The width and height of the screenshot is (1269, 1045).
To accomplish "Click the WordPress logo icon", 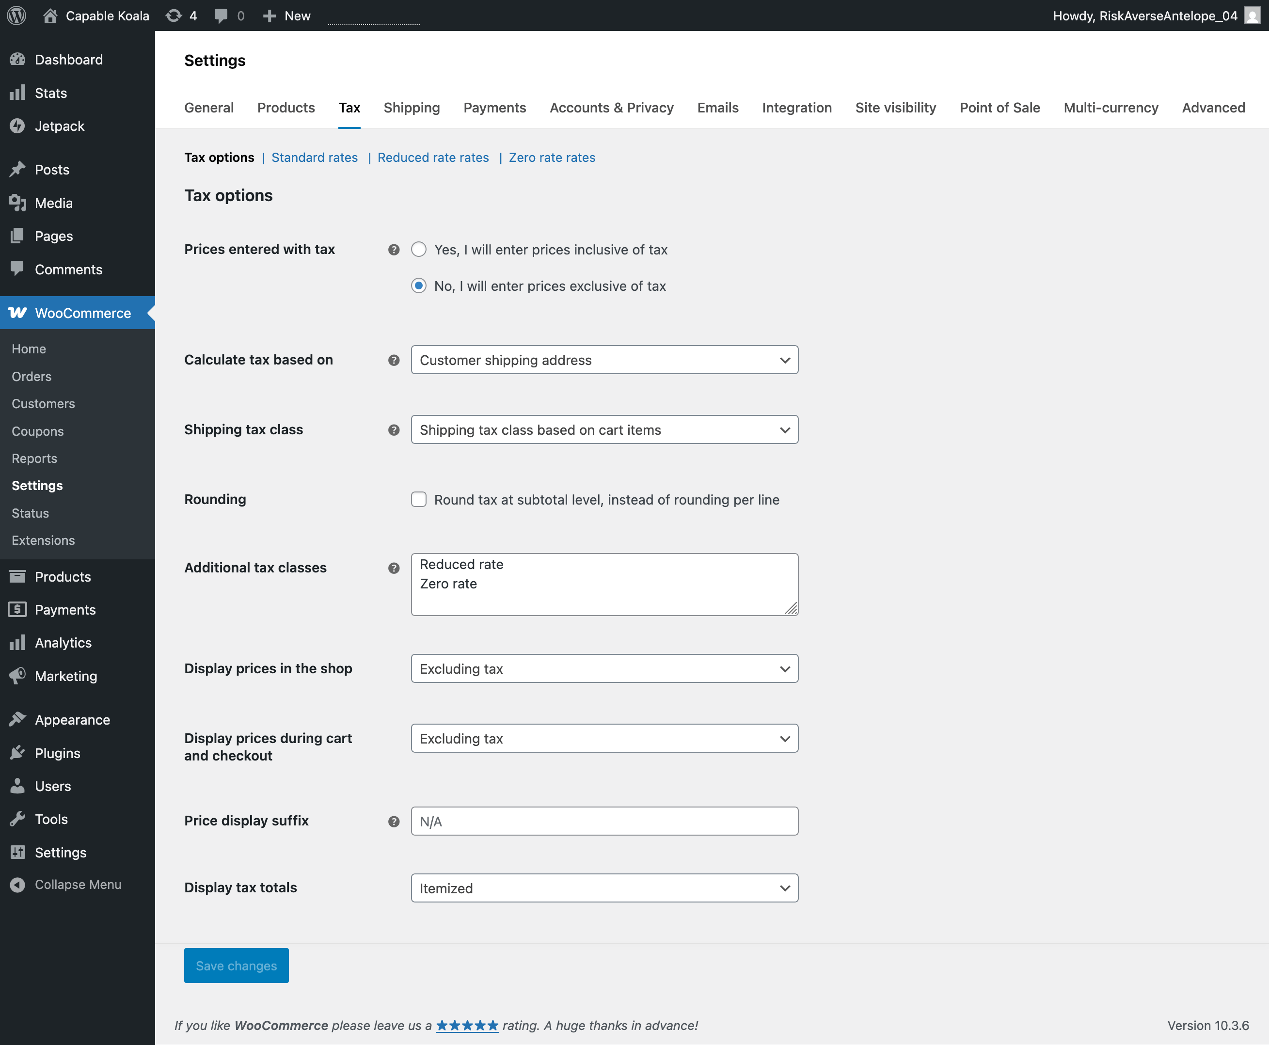I will pyautogui.click(x=16, y=16).
